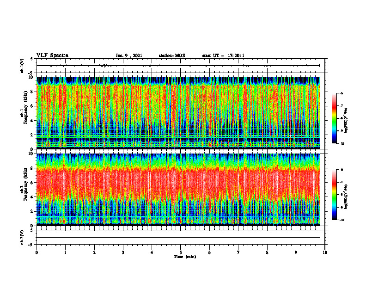
Task: Click the "ch.1(V)" waveform axis label
Action: (22, 66)
